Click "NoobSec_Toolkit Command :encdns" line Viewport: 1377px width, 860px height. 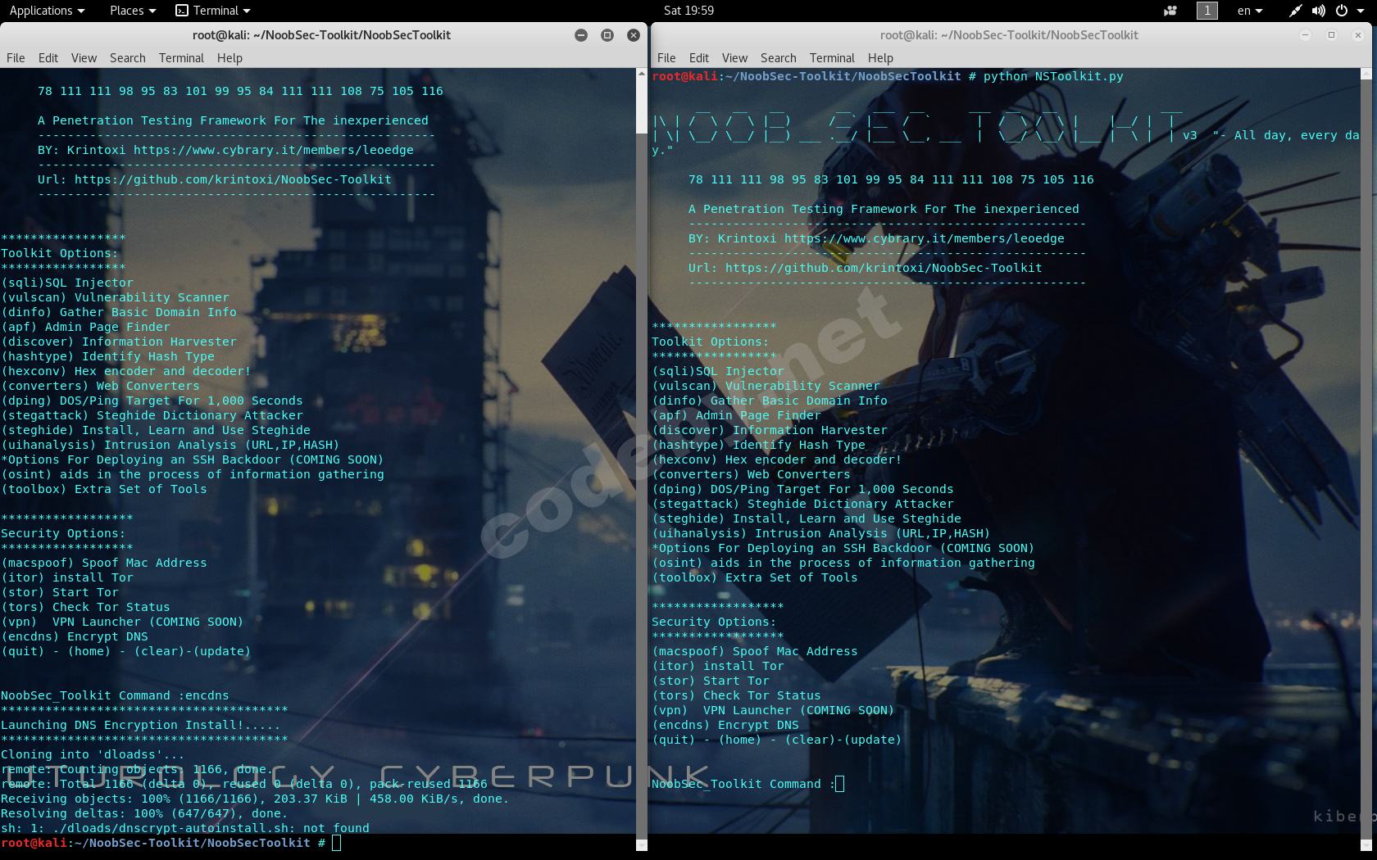click(115, 695)
